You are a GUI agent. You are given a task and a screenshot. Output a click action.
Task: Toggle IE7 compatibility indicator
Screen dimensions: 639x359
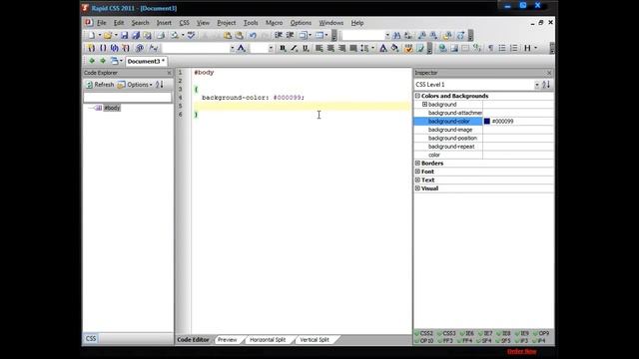pyautogui.click(x=486, y=333)
